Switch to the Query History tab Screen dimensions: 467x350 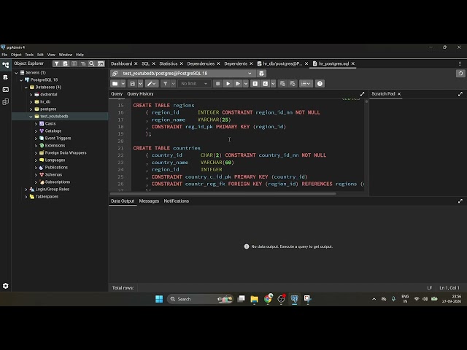[x=140, y=94]
